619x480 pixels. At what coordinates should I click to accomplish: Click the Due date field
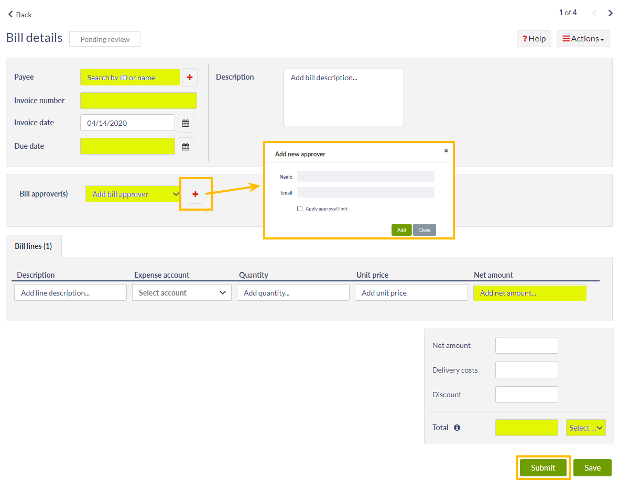(127, 146)
